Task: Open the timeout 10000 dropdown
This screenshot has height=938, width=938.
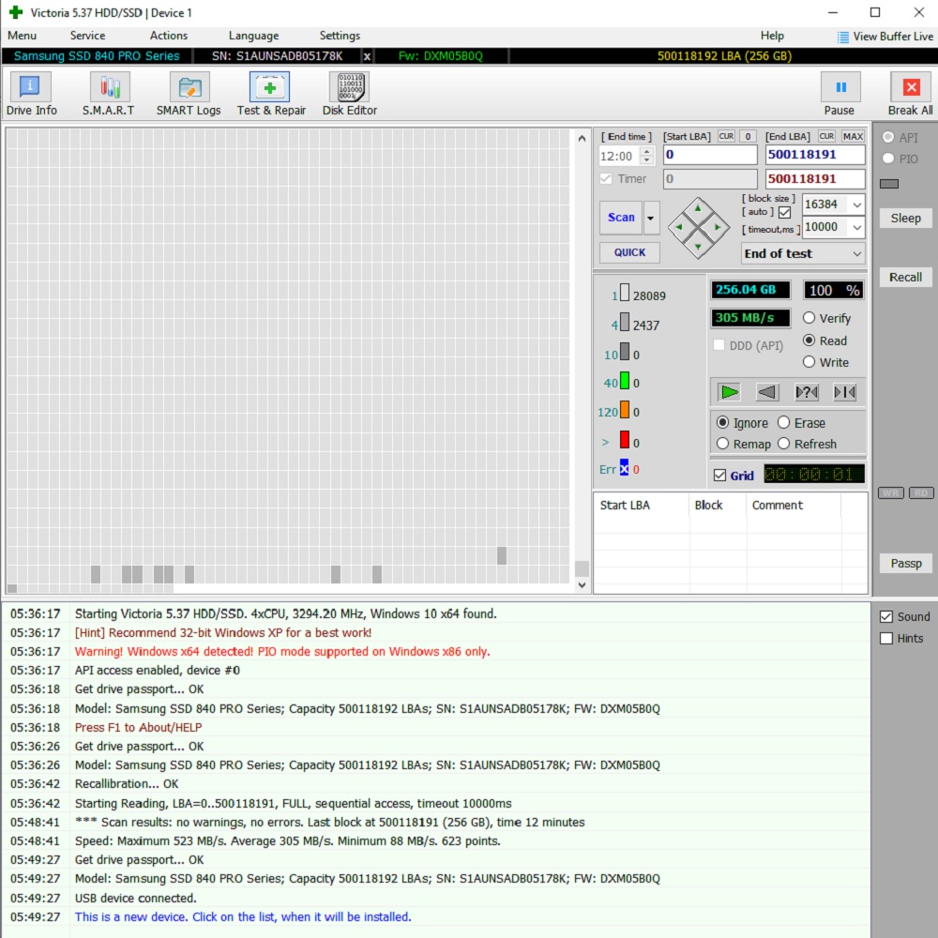Action: tap(857, 227)
